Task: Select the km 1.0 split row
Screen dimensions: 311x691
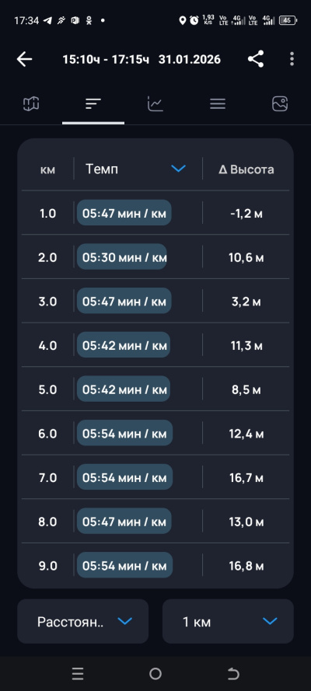Action: [x=155, y=213]
